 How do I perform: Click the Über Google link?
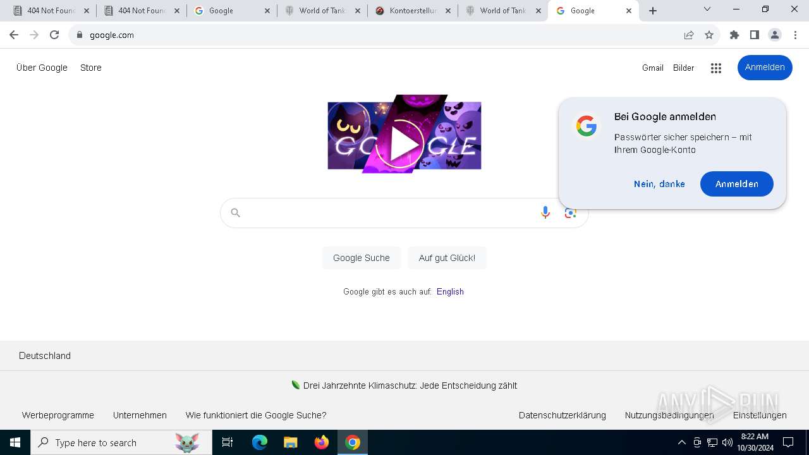42,68
